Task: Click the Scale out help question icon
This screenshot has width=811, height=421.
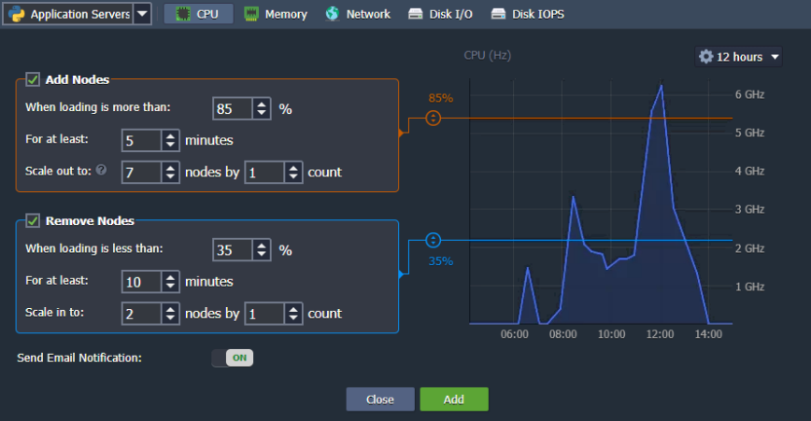Action: click(x=101, y=171)
